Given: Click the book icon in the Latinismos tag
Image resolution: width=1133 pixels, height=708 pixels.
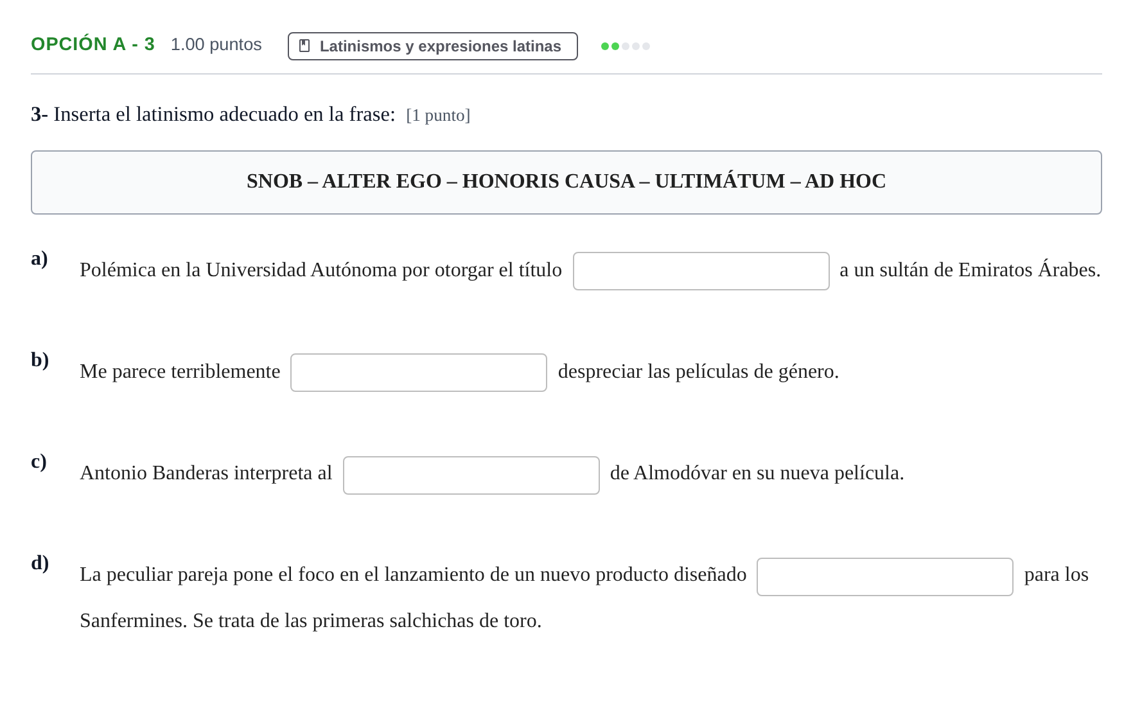Looking at the screenshot, I should [304, 46].
